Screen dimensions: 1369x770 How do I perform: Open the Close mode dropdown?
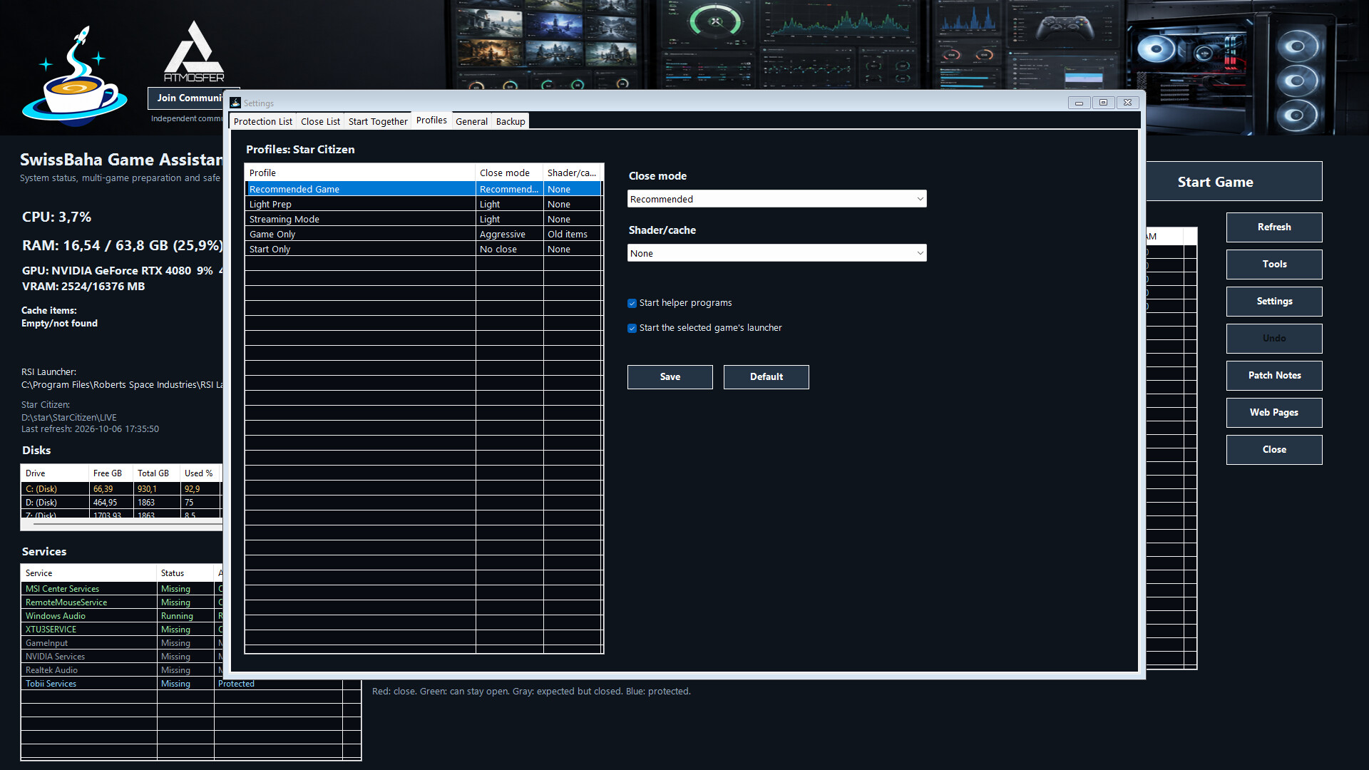pos(776,199)
